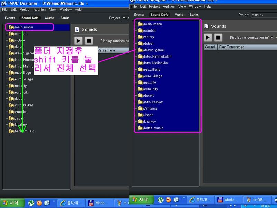Viewport: 277px width, 208px height.
Task: Click euro_village folder icon in right window
Action: click(141, 76)
